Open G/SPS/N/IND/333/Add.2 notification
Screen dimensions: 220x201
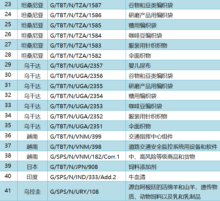click(x=83, y=177)
